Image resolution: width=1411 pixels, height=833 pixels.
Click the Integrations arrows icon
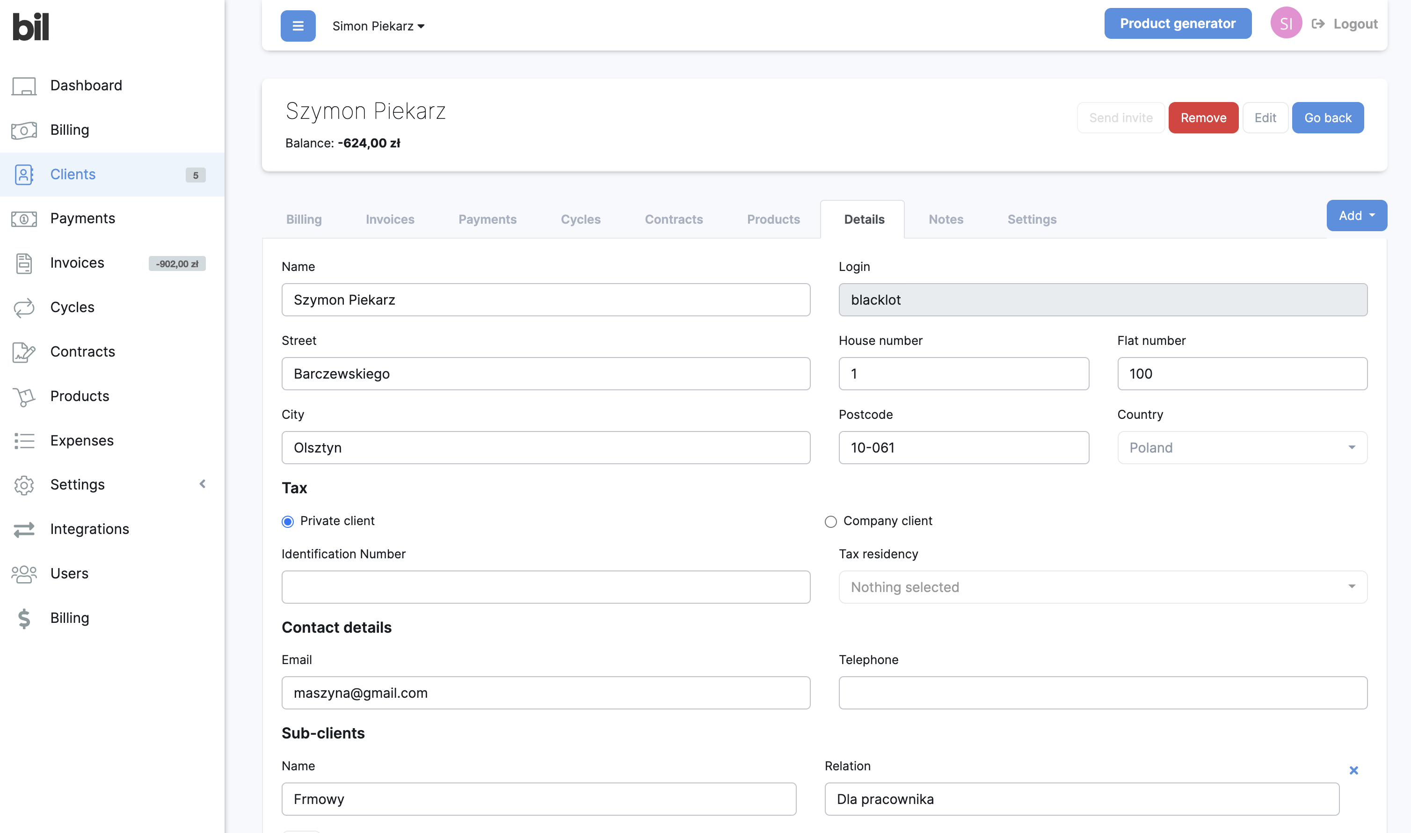coord(24,529)
